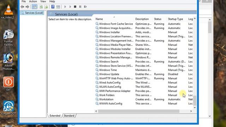
Task: Click the Action Pane toolbar icon
Action: tap(58, 7)
